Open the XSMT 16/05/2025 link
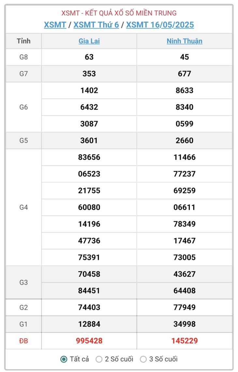238x372 pixels. 160,25
